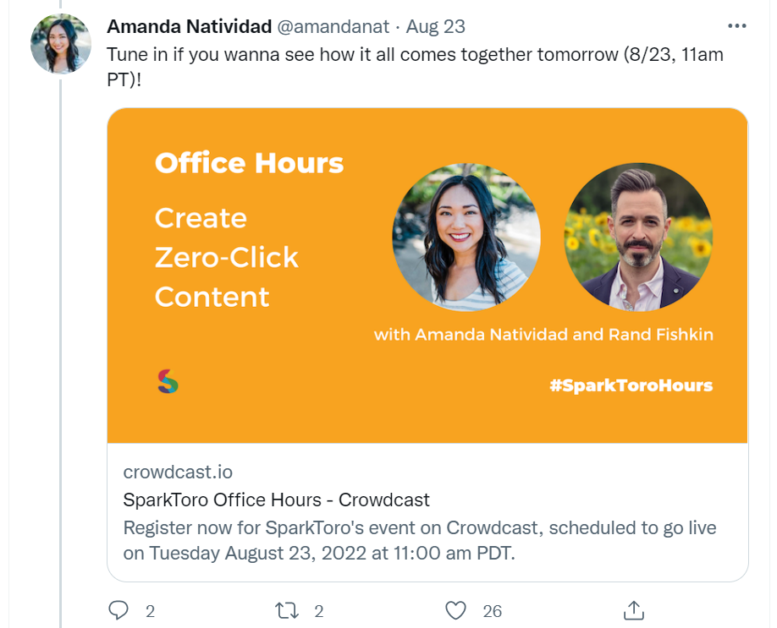Open SparkToro Office Hours - Crowdcast title
The height and width of the screenshot is (628, 777).
[x=276, y=500]
